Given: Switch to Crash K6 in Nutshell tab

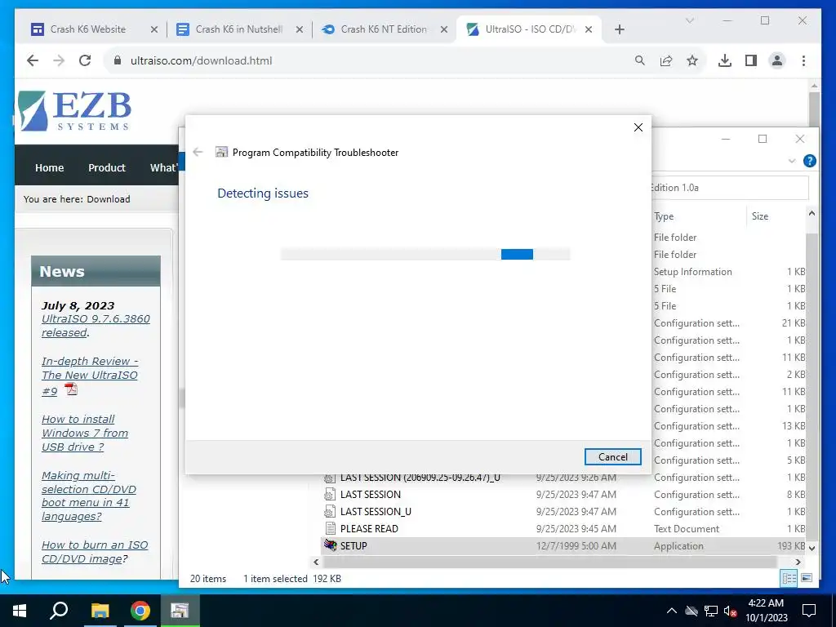Looking at the screenshot, I should 239,29.
